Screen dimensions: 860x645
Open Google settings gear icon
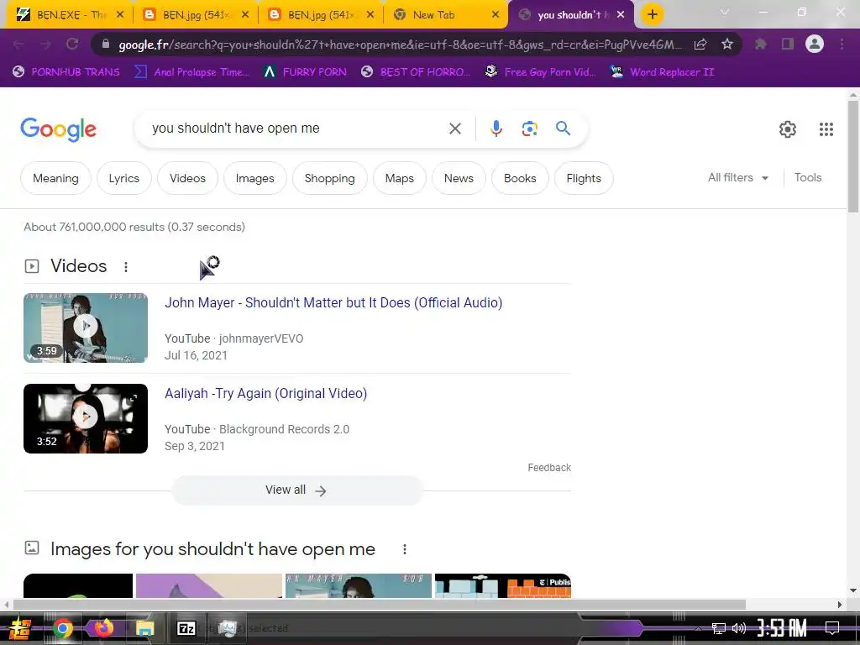point(788,129)
